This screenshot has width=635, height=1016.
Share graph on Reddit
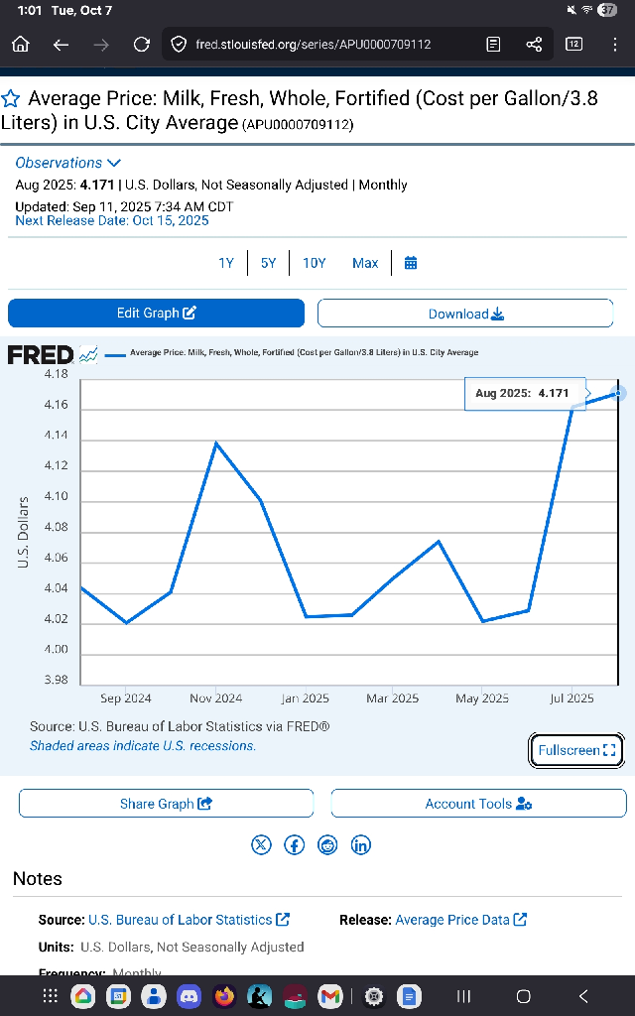coord(327,844)
